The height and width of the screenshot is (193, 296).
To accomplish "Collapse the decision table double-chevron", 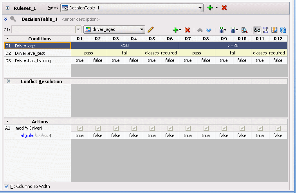I will [5, 19].
